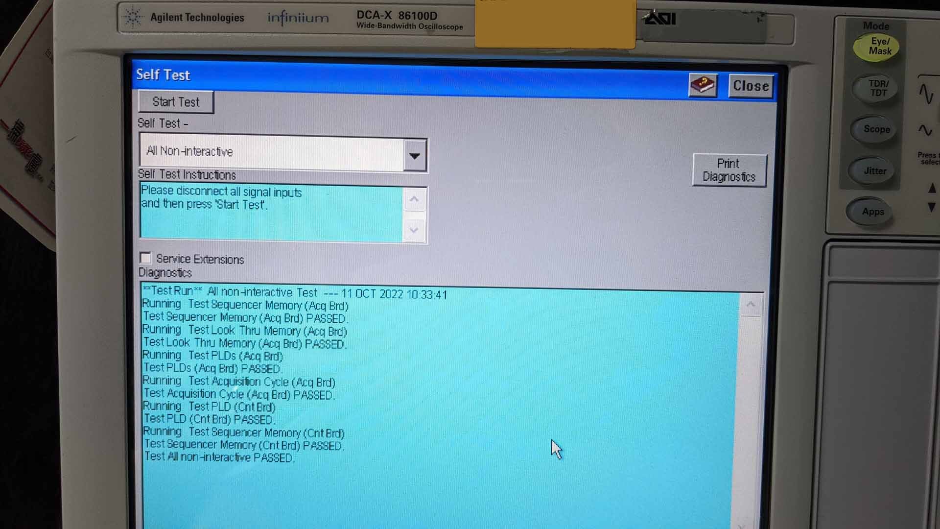
Task: Toggle the Service Extensions checkbox
Action: (x=145, y=258)
